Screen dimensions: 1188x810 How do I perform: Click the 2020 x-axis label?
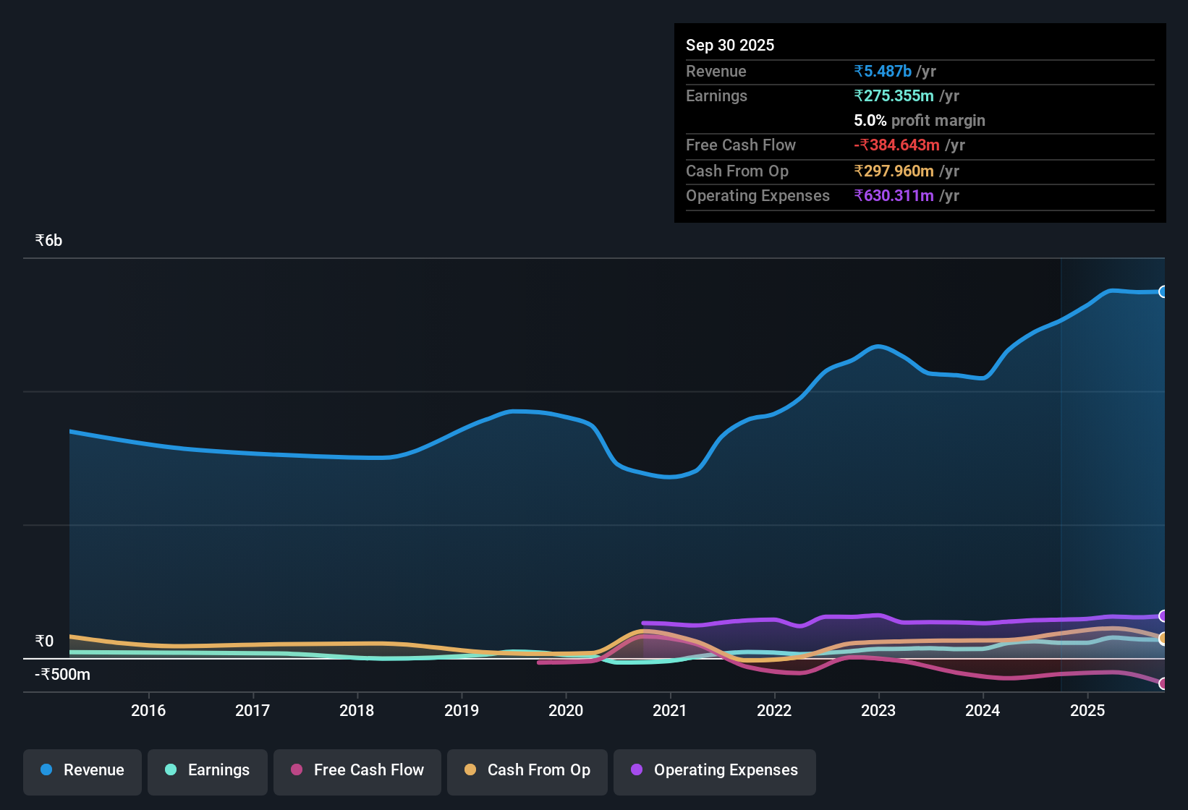pyautogui.click(x=566, y=710)
